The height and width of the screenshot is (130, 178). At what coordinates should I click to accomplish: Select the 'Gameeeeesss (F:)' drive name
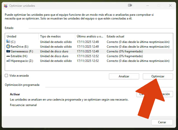[x=22, y=51]
